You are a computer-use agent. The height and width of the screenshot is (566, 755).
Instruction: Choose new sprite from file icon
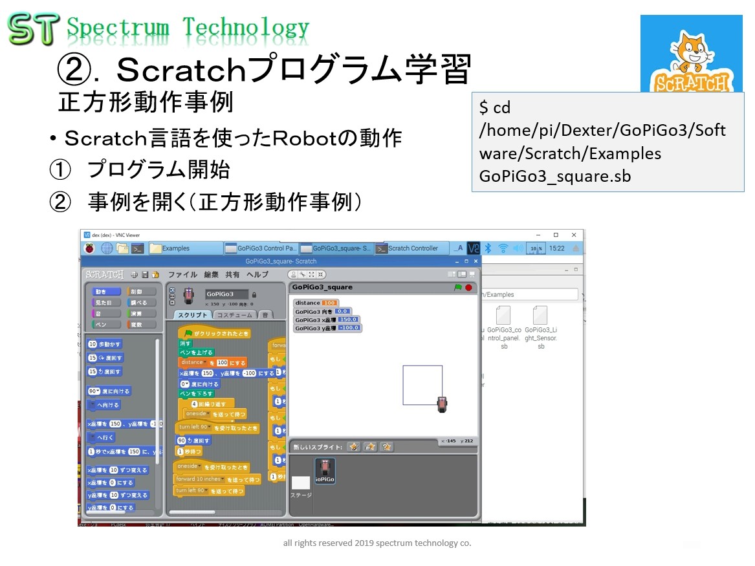tap(370, 447)
